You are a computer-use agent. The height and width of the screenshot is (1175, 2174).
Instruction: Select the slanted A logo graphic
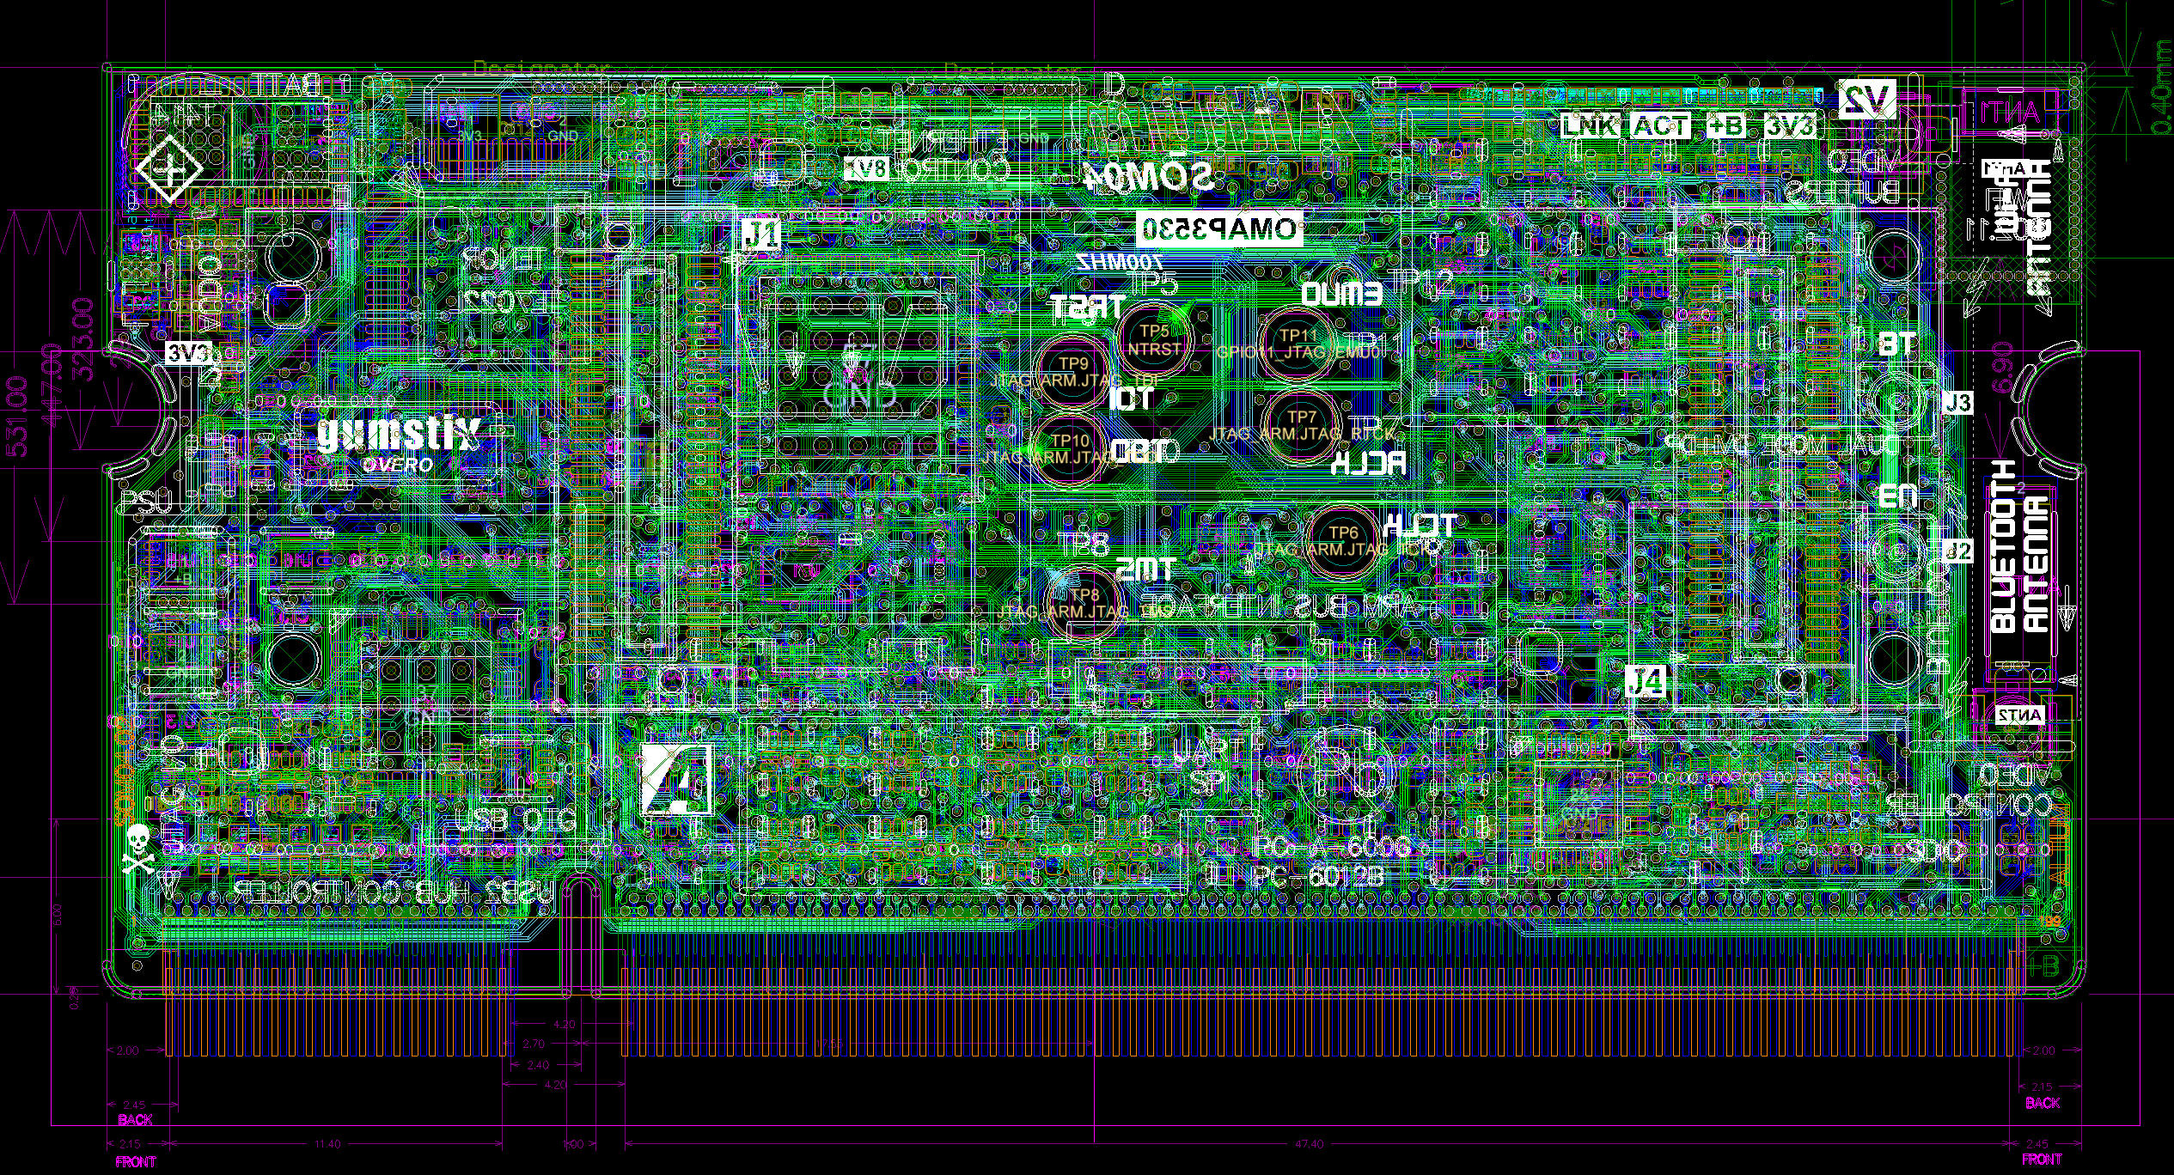pyautogui.click(x=676, y=778)
